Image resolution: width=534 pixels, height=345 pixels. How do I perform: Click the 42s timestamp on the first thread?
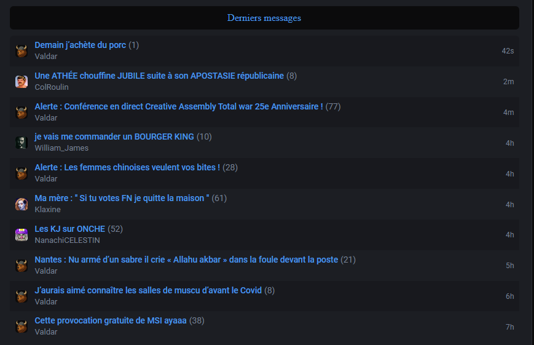pyautogui.click(x=508, y=50)
